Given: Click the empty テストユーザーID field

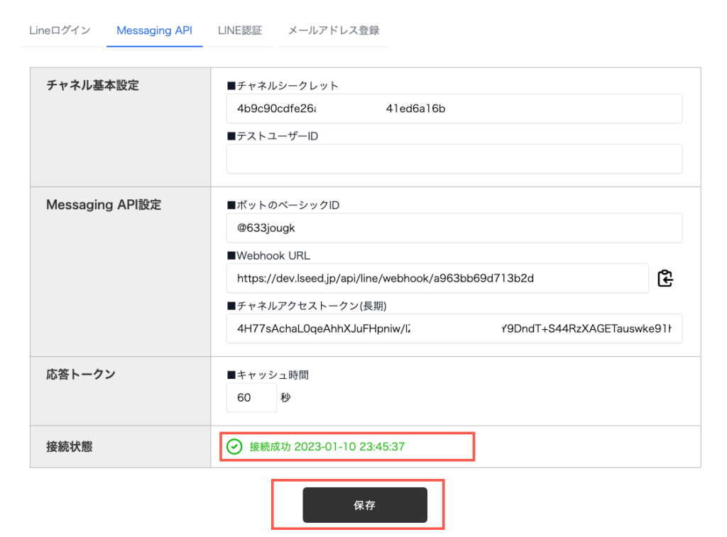Looking at the screenshot, I should click(x=454, y=159).
